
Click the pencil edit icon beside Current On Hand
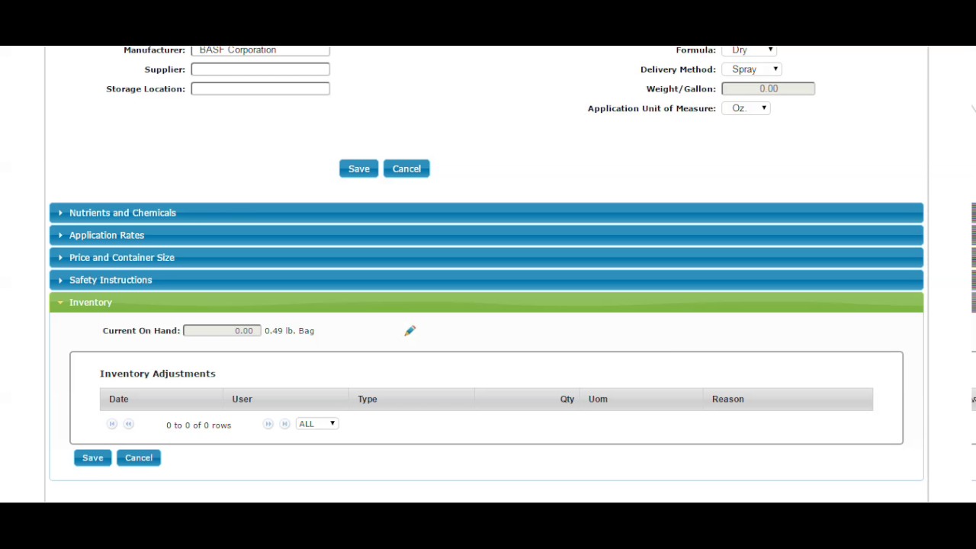410,330
